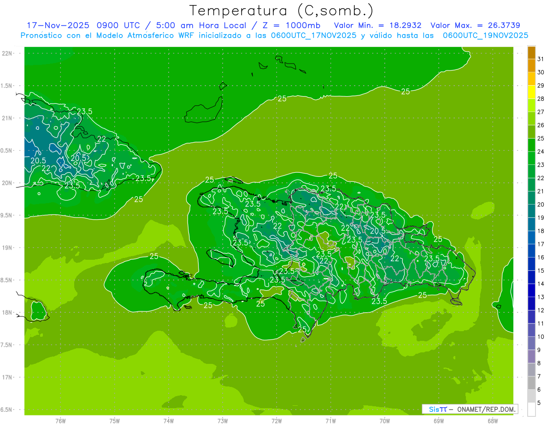Click longitude axis label "70W"
The height and width of the screenshot is (427, 553).
pos(385,421)
